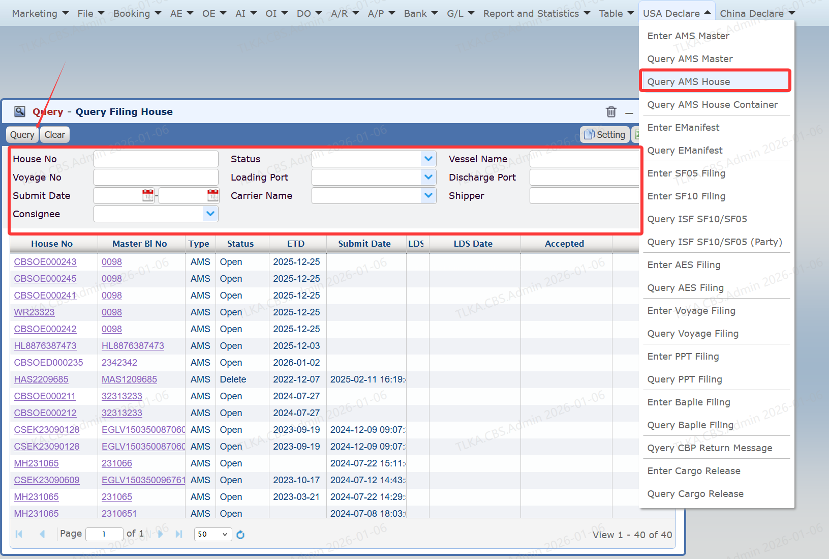Open the China Declare menu

pos(757,14)
